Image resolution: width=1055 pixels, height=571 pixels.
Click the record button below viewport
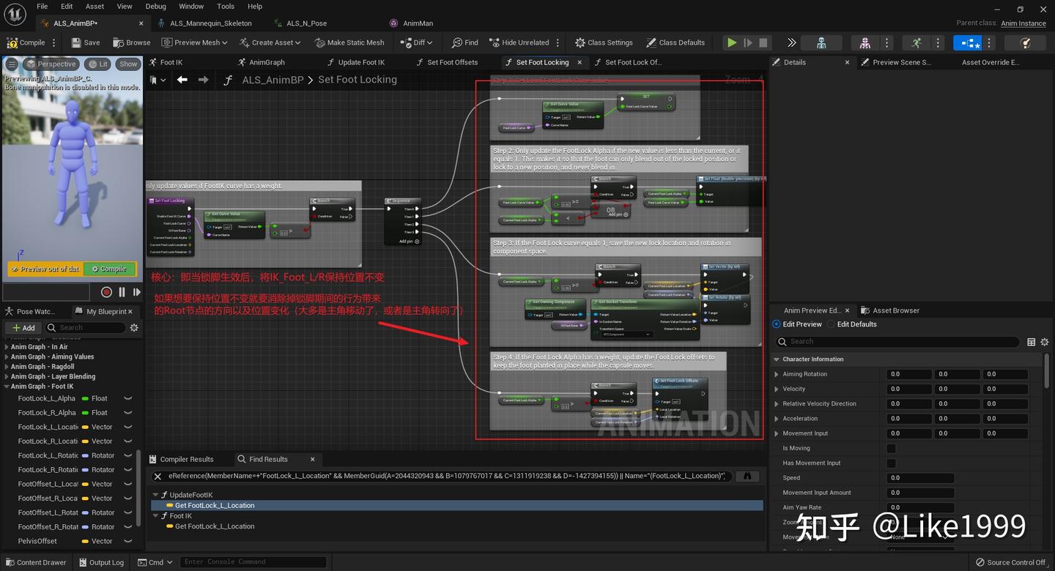point(106,292)
